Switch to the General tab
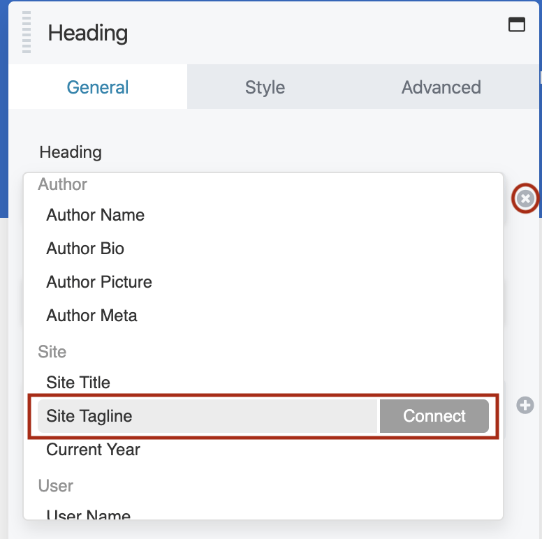 (98, 87)
